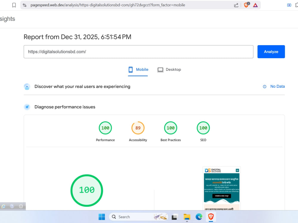Click the large 100 performance gauge

point(87,190)
